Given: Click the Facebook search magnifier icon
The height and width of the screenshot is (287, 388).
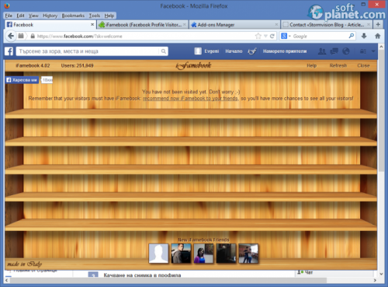Looking at the screenshot, I should [163, 51].
